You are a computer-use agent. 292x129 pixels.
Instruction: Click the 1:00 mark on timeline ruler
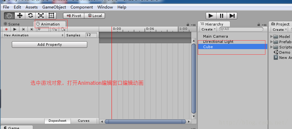point(183,29)
